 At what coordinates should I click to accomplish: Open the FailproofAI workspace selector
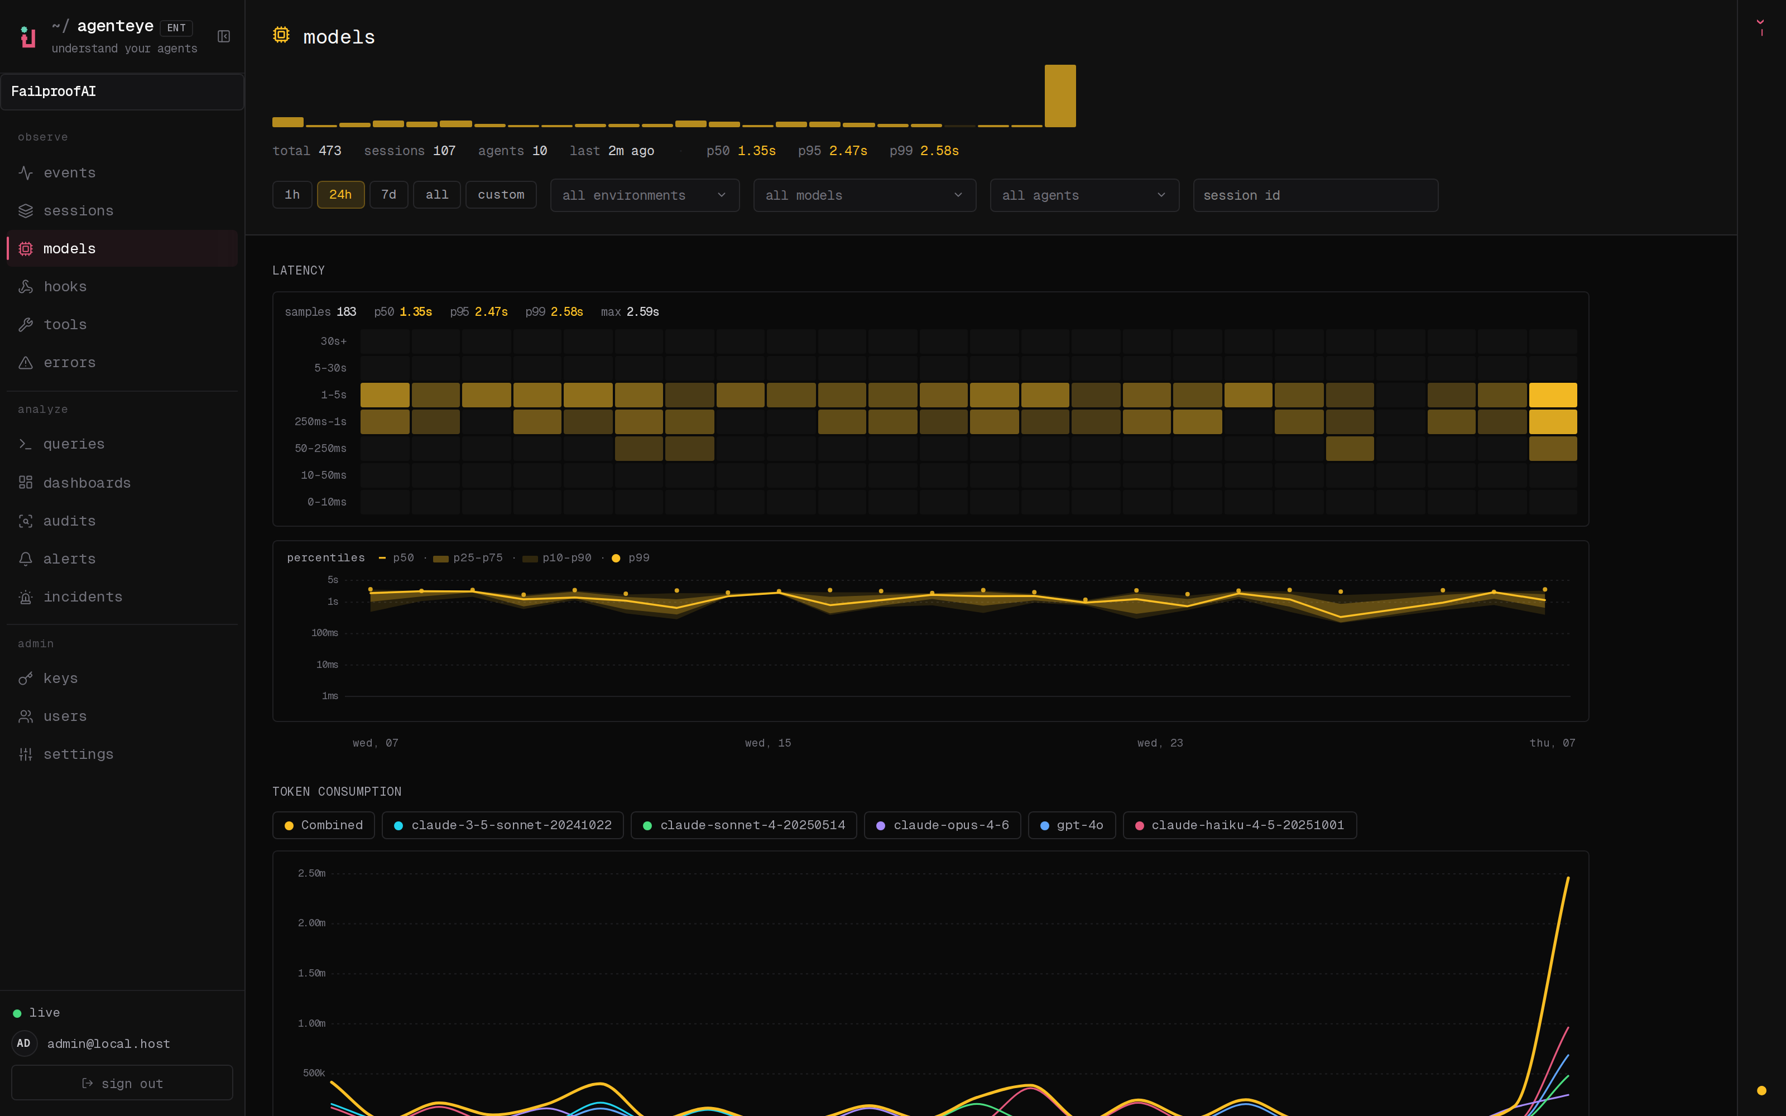122,92
